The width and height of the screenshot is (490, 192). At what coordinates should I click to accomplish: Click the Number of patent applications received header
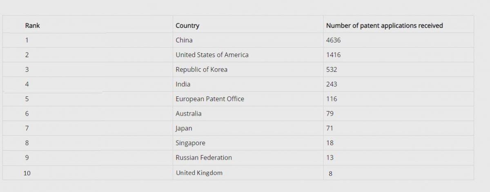(x=384, y=25)
